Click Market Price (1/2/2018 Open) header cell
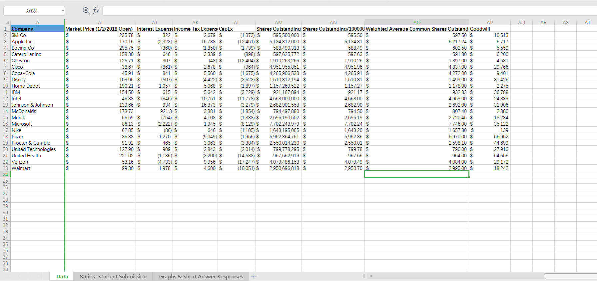Viewport: 597px width, 281px height. coord(100,29)
